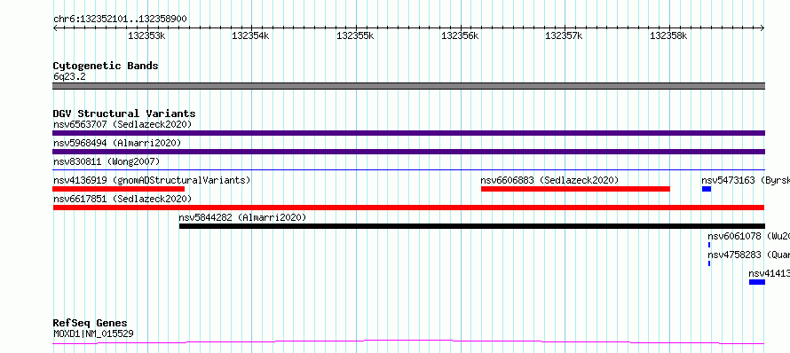Open variant nsv5968494 (Almarri2020) label
This screenshot has height=353, width=790.
pyautogui.click(x=117, y=143)
